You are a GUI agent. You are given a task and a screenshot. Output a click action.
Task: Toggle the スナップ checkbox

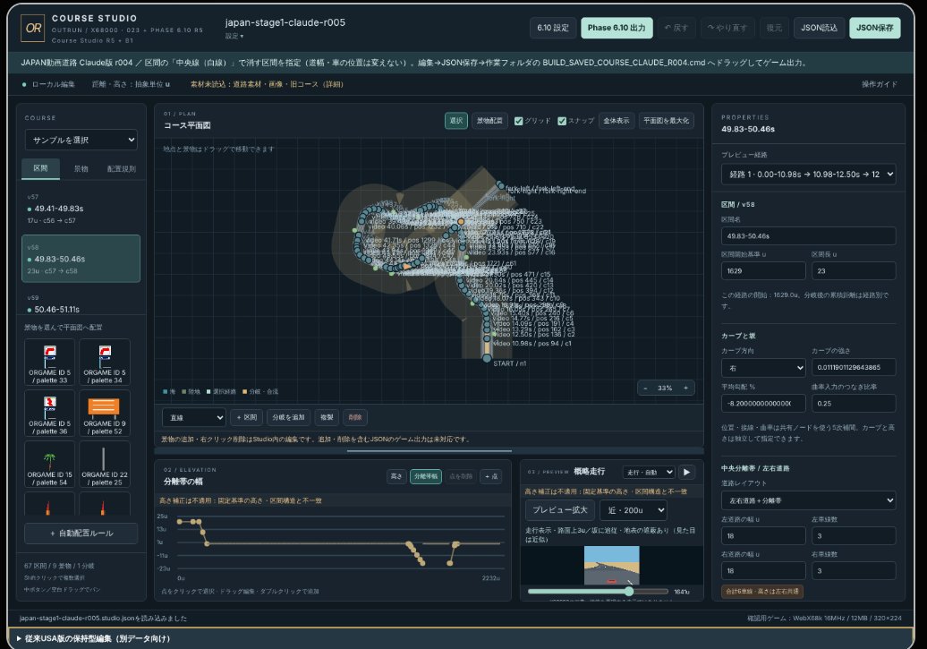tap(562, 121)
